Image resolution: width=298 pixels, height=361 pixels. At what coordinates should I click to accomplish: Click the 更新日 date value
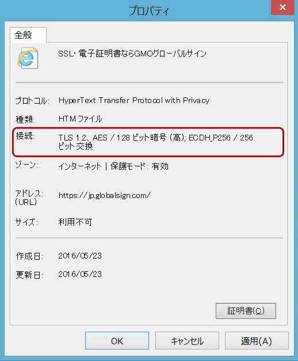(80, 274)
